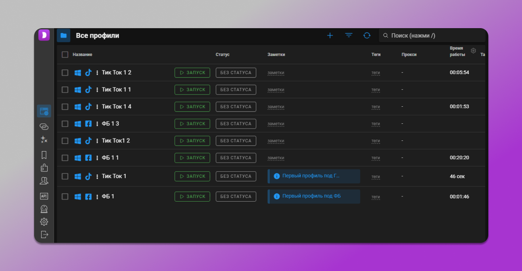The width and height of the screenshot is (522, 271).
Task: Click the теги link for Тик Ток1 2
Action: 376,141
